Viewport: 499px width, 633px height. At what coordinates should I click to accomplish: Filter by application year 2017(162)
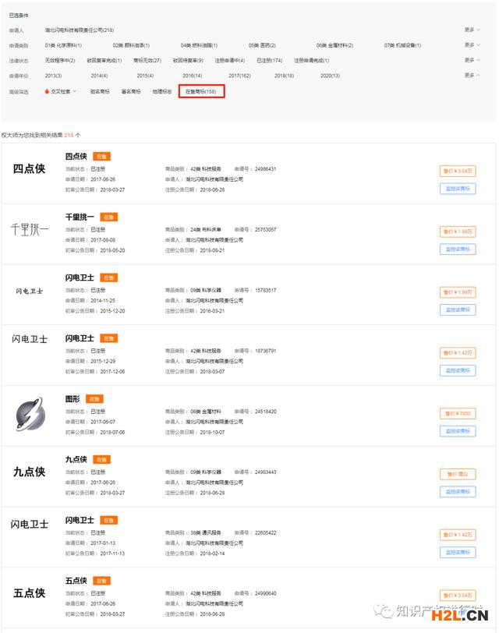click(239, 76)
